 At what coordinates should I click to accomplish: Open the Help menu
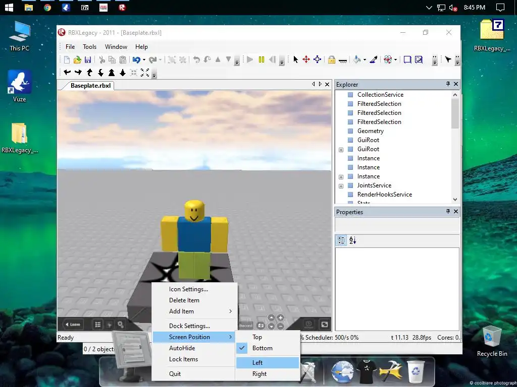[141, 47]
